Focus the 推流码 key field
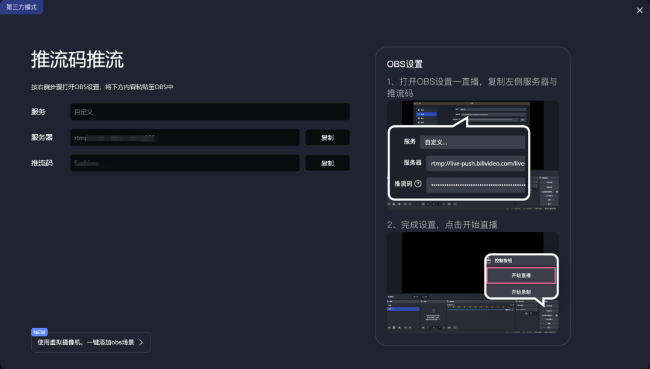The width and height of the screenshot is (650, 369). tap(185, 163)
